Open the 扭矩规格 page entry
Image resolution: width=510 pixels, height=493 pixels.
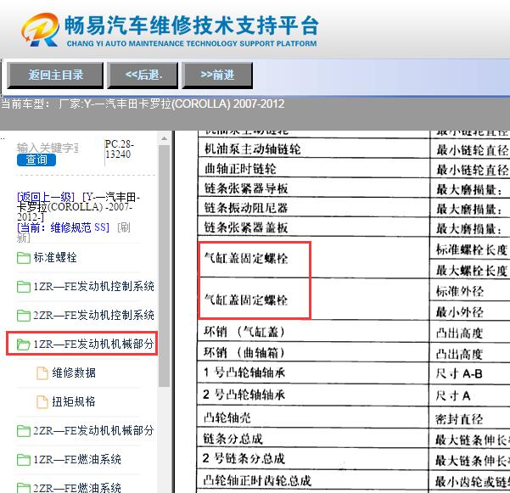(74, 401)
